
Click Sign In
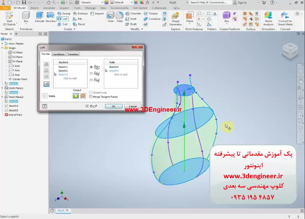pos(240,2)
